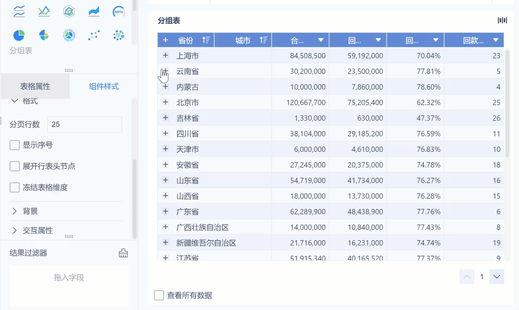519x310 pixels.
Task: Sort by 省份 column sort icon
Action: tap(206, 40)
